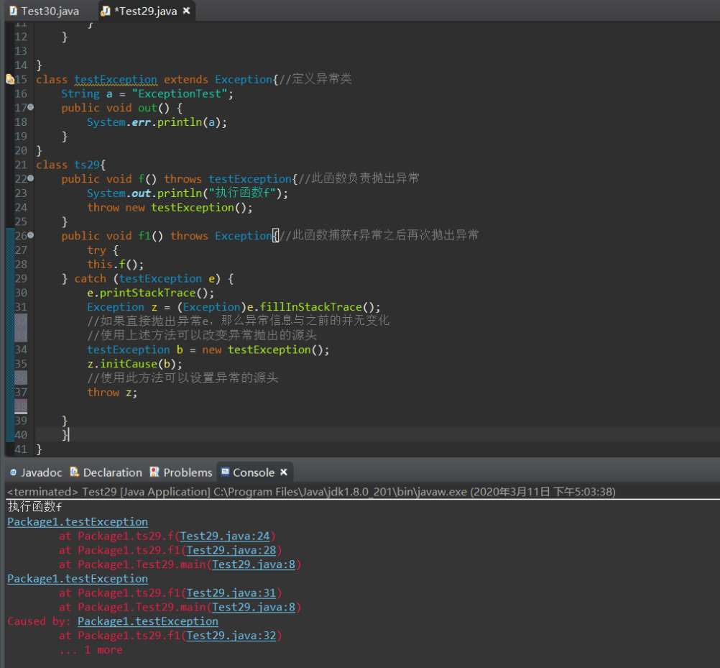
Task: Click the warning marker icon on line 15
Action: coord(9,80)
